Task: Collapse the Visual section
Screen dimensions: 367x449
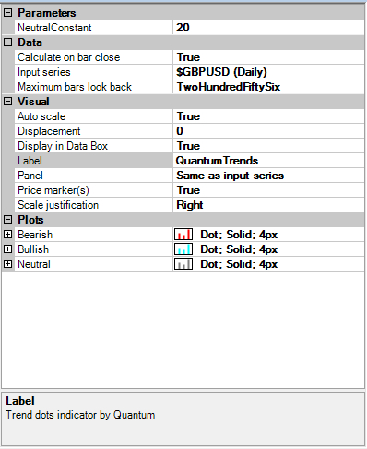Action: (8, 102)
